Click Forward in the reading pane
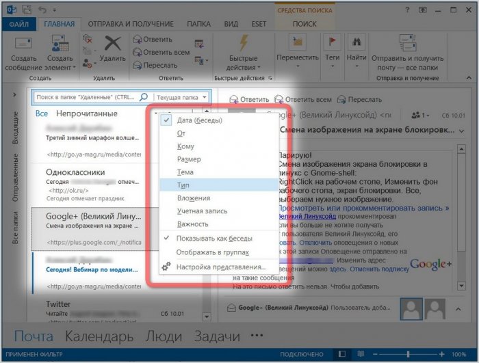Image resolution: width=479 pixels, height=363 pixels. click(x=359, y=100)
